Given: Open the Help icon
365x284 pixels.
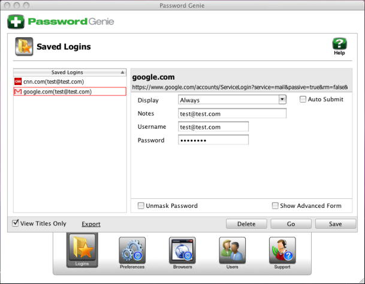Looking at the screenshot, I should pyautogui.click(x=339, y=46).
